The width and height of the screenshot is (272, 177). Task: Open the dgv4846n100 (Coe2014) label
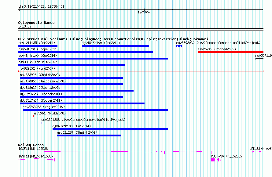101,43
